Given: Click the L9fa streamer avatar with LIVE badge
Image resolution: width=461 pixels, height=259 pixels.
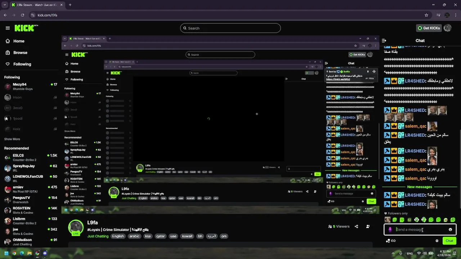Looking at the screenshot, I should pyautogui.click(x=76, y=228).
